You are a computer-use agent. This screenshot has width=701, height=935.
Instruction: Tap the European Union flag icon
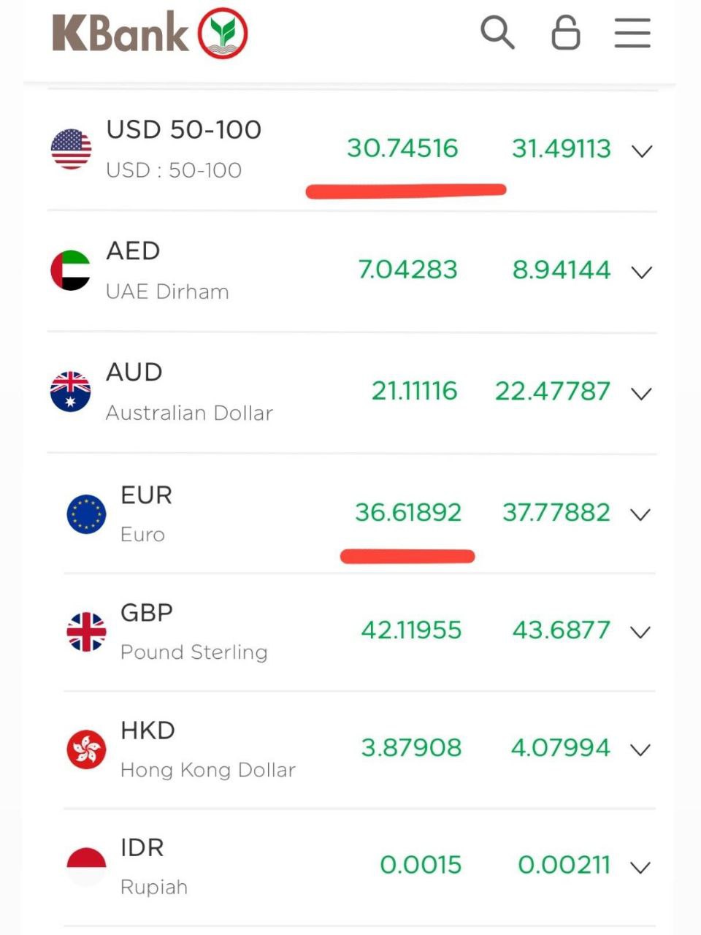click(86, 514)
